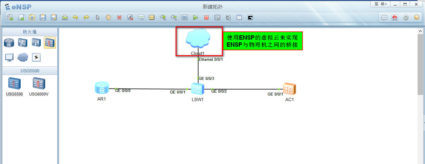Click the new sample topology icon
Image resolution: width=425 pixels, height=164 pixels.
click(x=21, y=17)
